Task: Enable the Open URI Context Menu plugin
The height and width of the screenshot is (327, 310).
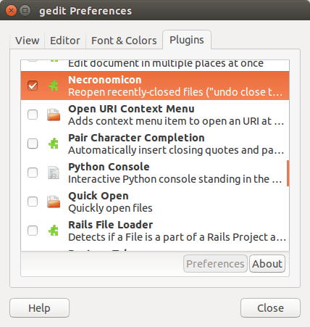Action: (33, 115)
